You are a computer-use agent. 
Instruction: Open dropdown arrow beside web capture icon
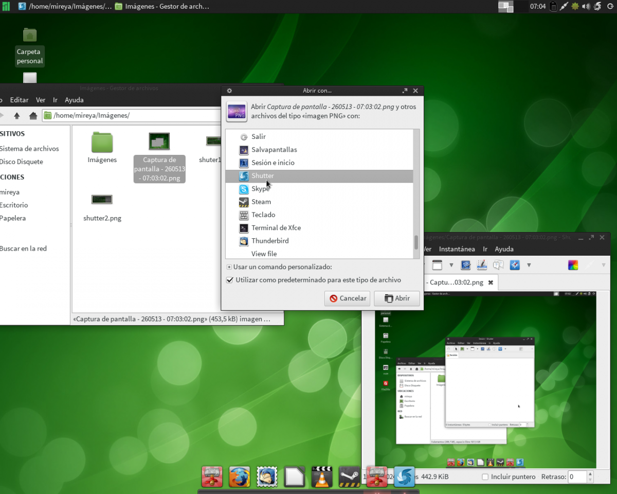[529, 265]
